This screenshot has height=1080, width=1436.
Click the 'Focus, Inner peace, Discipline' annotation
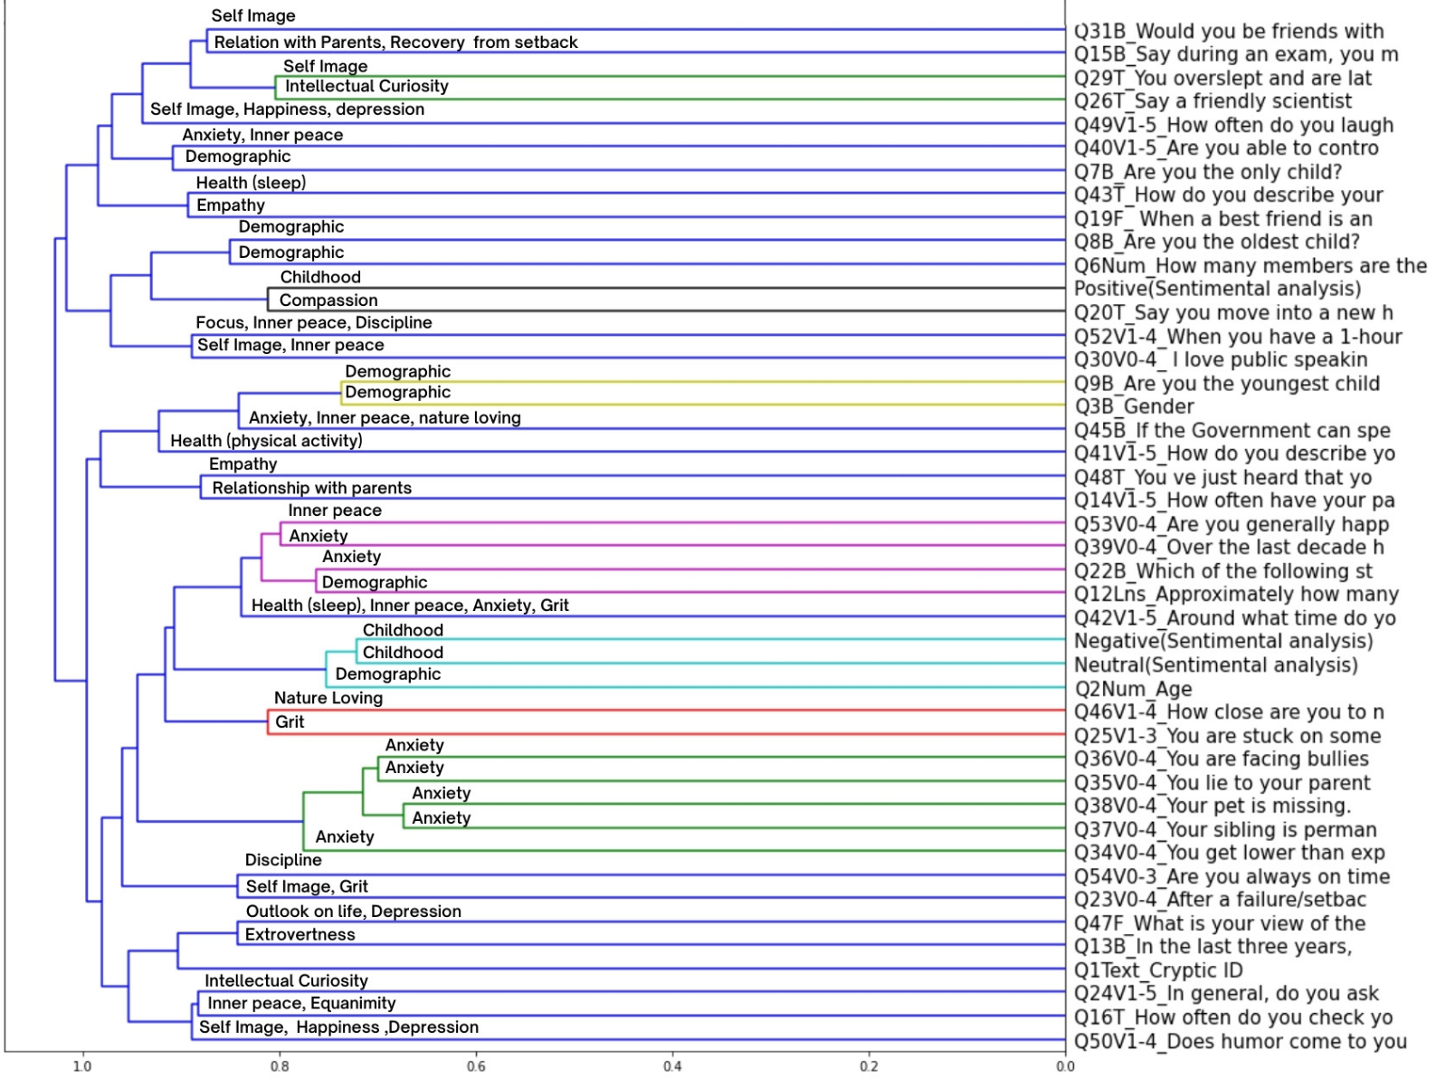[314, 323]
